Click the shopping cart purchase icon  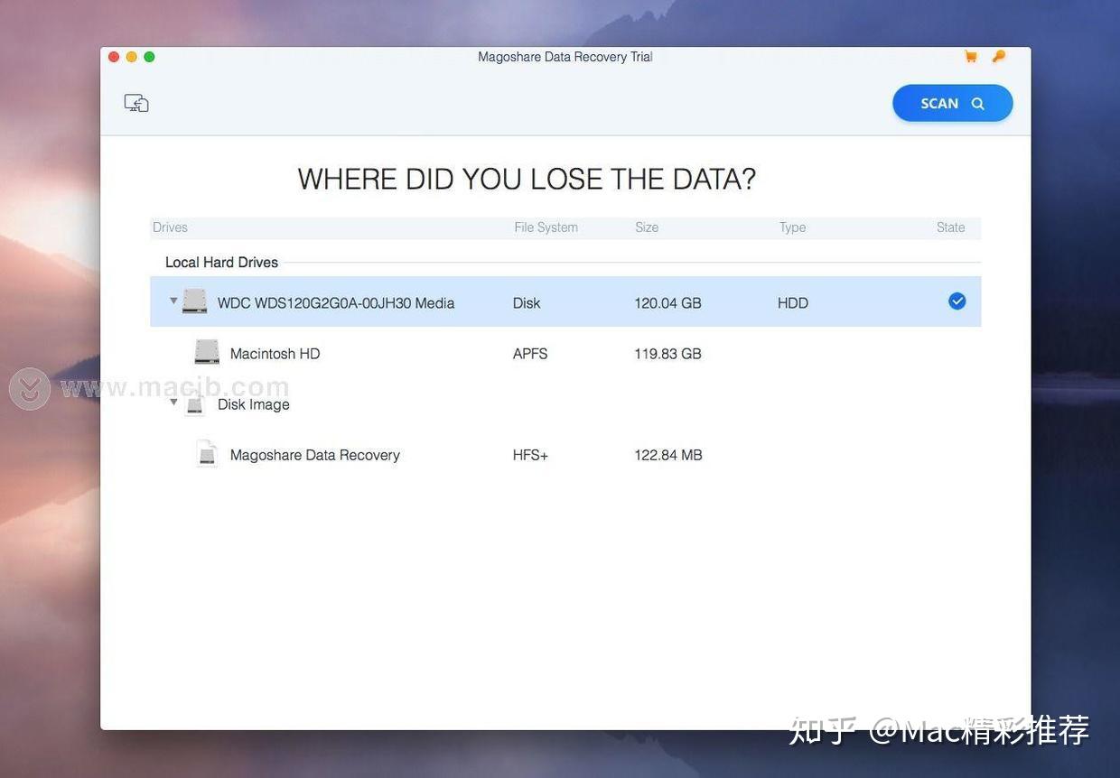click(x=970, y=56)
